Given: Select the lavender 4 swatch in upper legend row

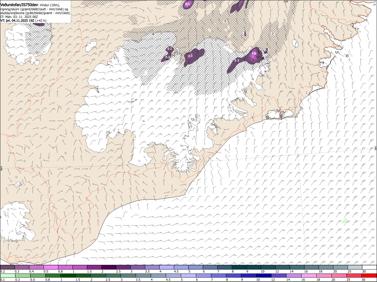Looking at the screenshot, I should point(167,267).
